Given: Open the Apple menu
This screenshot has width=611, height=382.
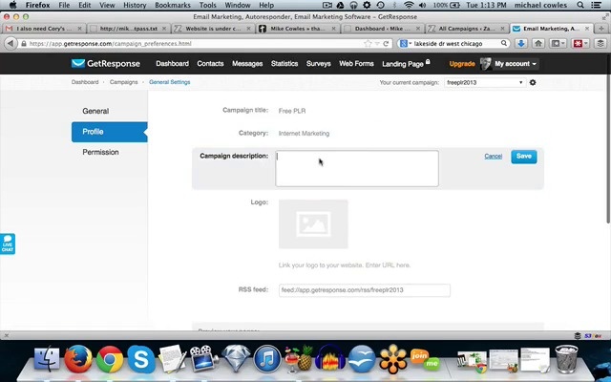Looking at the screenshot, I should (12, 5).
